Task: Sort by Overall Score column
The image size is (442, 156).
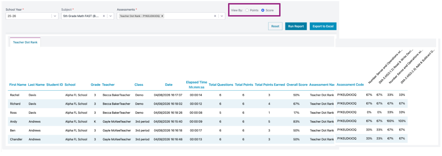Action: (297, 85)
